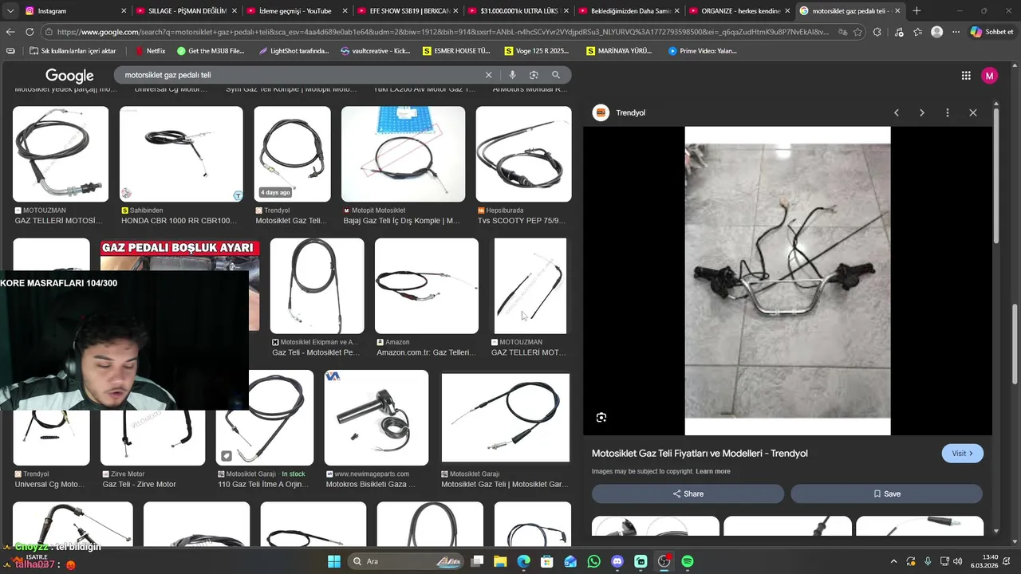Go to previous image in preview panel
The height and width of the screenshot is (574, 1021).
(x=897, y=113)
